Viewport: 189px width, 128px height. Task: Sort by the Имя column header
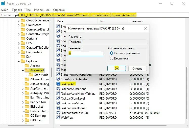pyautogui.click(x=77, y=21)
